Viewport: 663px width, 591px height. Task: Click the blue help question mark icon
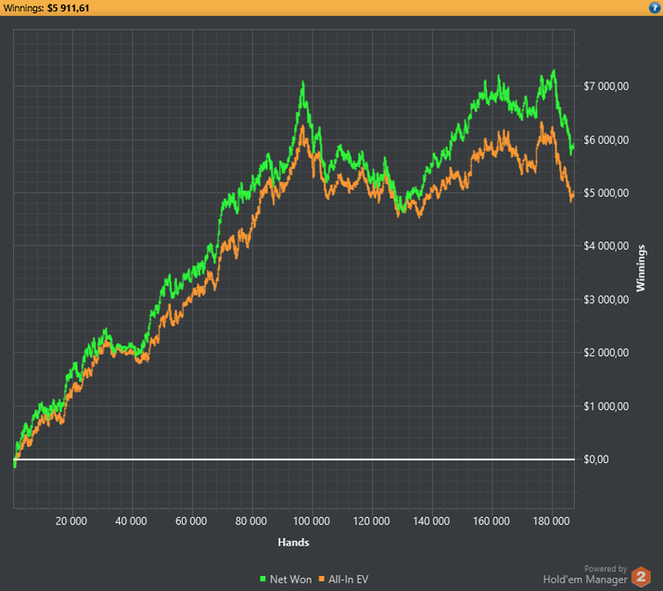point(654,8)
